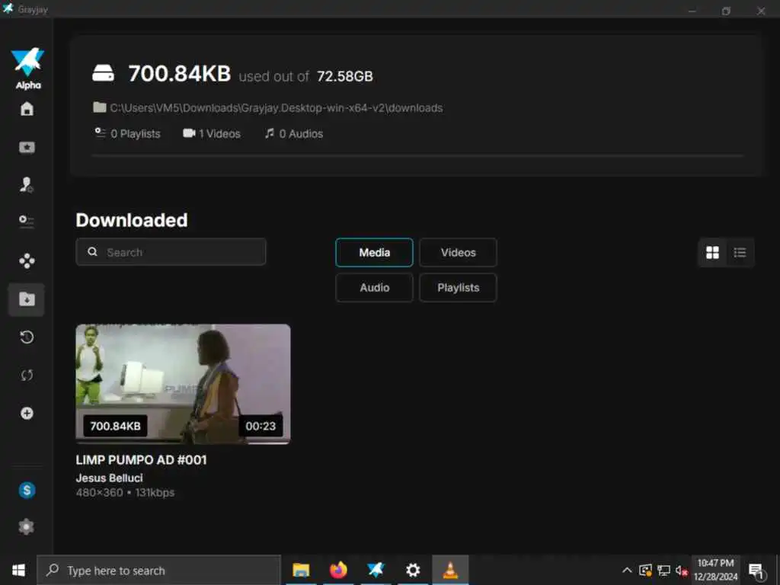Click the folder icon beside download path
Viewport: 780px width, 585px height.
pos(100,107)
